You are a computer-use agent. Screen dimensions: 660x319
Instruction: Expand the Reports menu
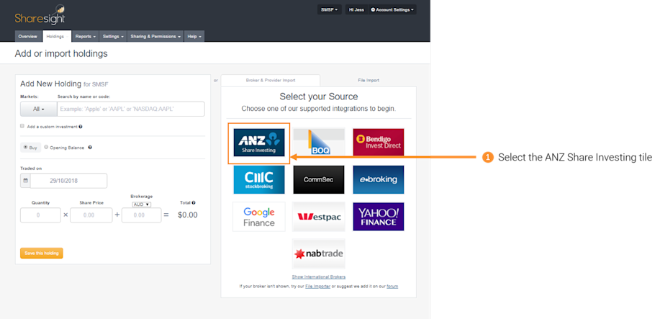pyautogui.click(x=86, y=37)
